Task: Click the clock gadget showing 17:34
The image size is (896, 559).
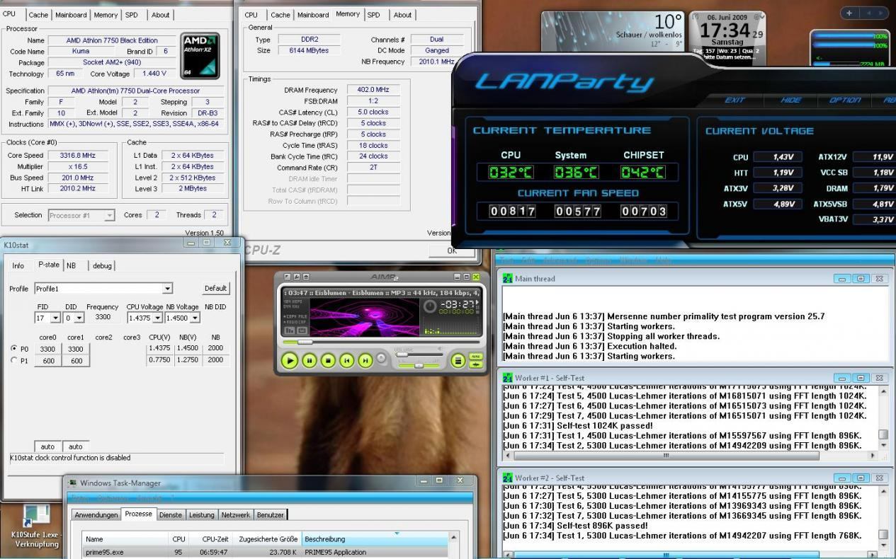Action: (728, 37)
